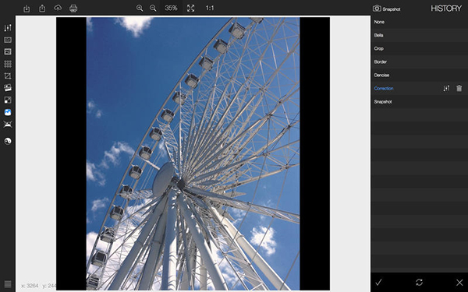Open the print icon
468x292 pixels.
pos(73,9)
